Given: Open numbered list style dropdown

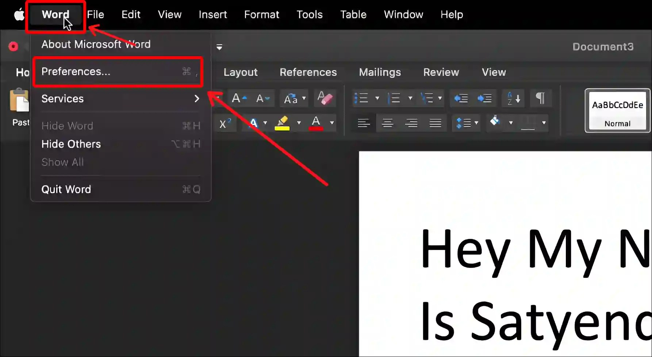Looking at the screenshot, I should point(410,98).
